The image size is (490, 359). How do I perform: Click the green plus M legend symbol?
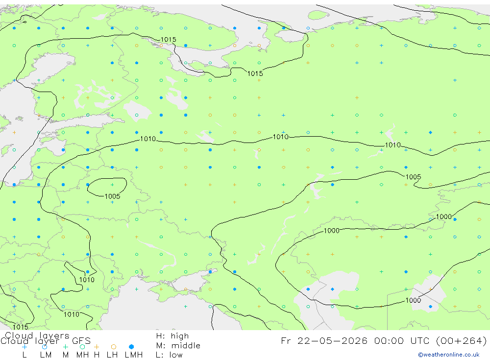point(65,347)
